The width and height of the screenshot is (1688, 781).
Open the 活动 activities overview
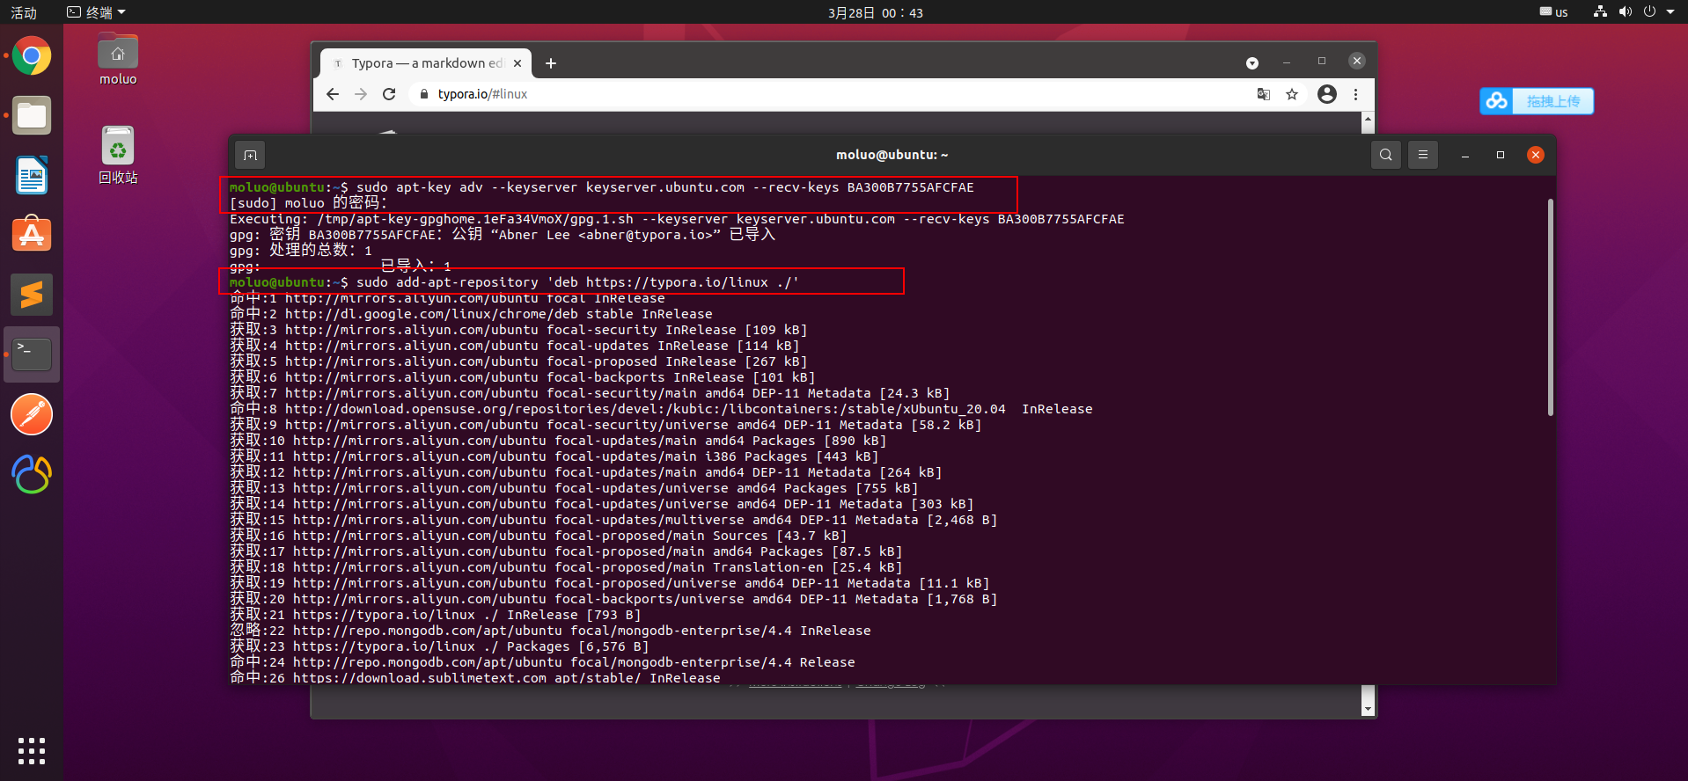click(x=24, y=12)
